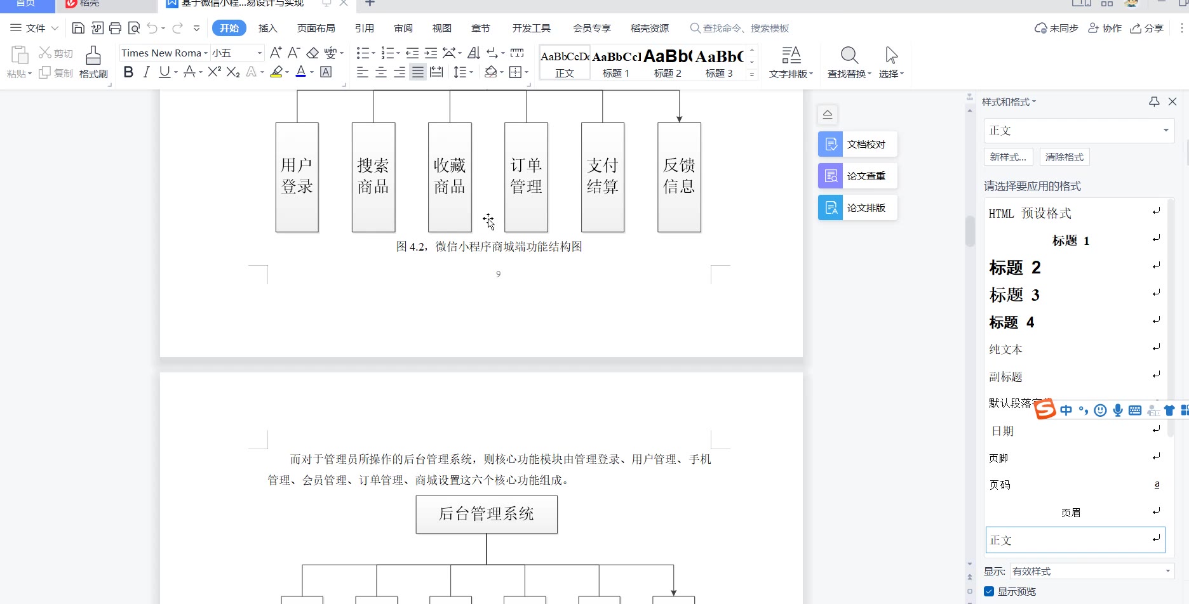
Task: Apply 标题 1 style from ribbon gallery
Action: click(616, 63)
